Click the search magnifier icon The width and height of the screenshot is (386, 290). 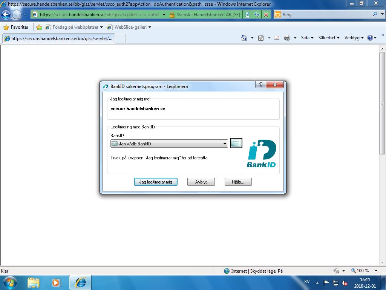[375, 15]
